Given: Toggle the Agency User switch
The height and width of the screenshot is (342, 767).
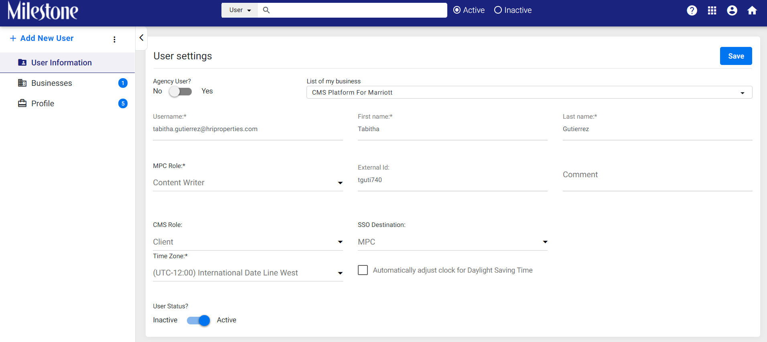Looking at the screenshot, I should coord(180,91).
